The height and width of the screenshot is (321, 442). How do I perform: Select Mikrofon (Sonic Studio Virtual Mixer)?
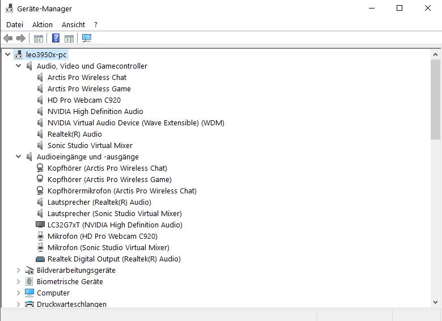click(108, 247)
